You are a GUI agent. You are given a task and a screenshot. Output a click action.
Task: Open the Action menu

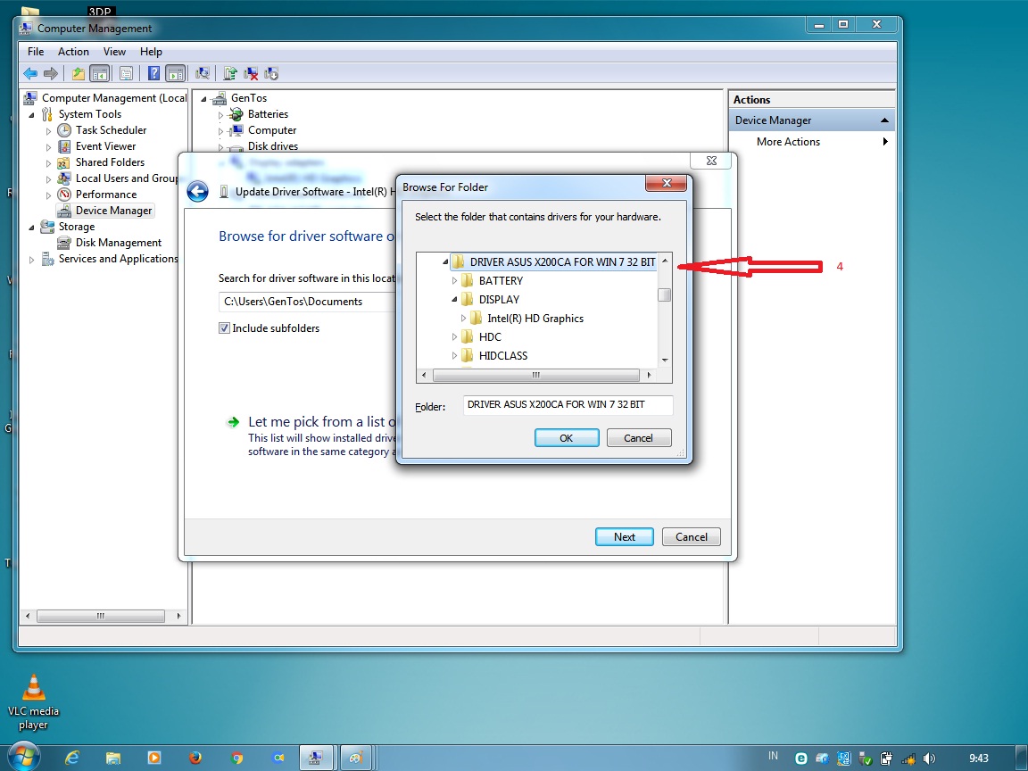coord(73,52)
